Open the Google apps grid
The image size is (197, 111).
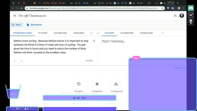coord(175,16)
